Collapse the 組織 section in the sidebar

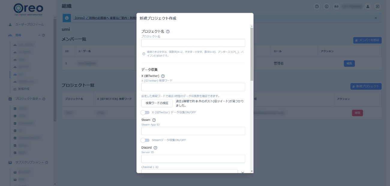click(x=39, y=35)
